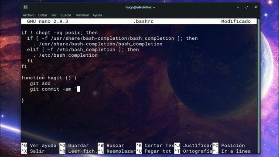This screenshot has width=279, height=157.
Task: Click the '^X Salir' shortcut
Action: point(33,151)
